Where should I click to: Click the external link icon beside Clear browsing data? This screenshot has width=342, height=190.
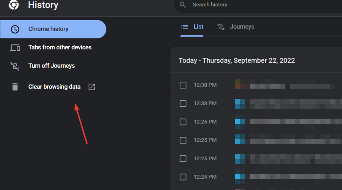point(92,87)
